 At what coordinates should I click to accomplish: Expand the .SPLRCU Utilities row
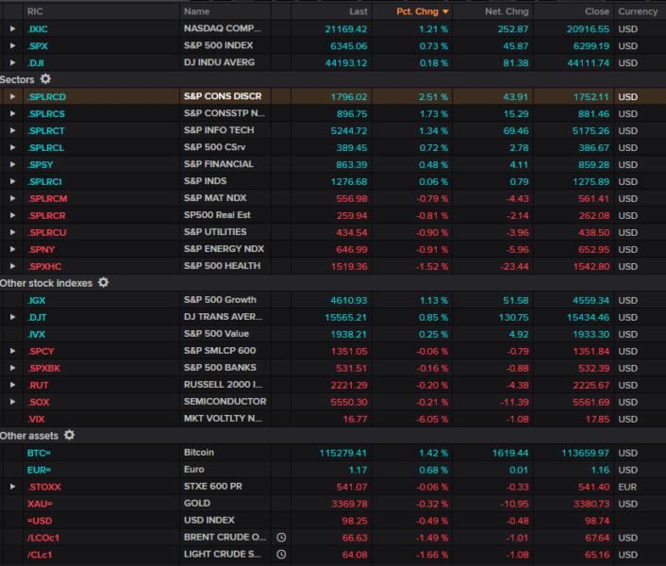tap(13, 233)
